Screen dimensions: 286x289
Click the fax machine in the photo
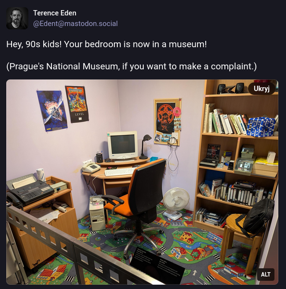point(29,190)
